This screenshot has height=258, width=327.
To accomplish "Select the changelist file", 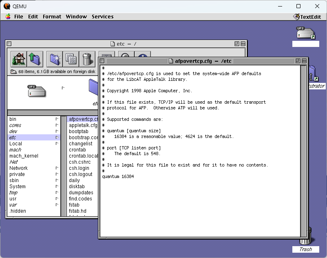I will coord(83,143).
